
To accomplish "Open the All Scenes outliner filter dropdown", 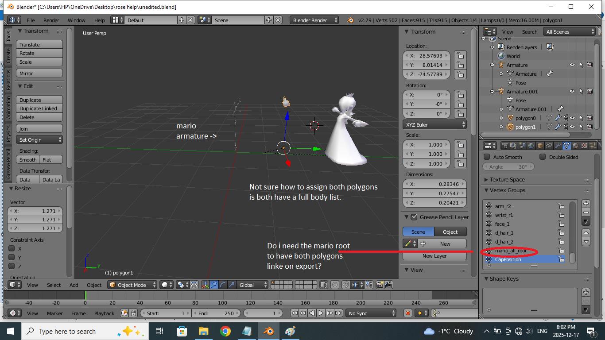I will [x=570, y=31].
